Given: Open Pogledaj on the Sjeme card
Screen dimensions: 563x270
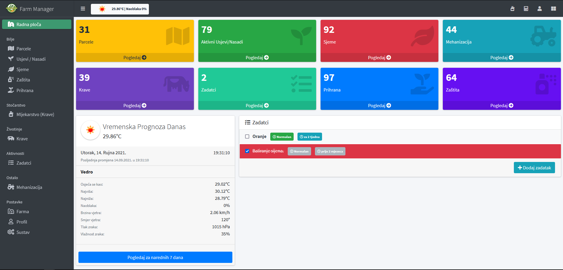Looking at the screenshot, I should [x=379, y=58].
